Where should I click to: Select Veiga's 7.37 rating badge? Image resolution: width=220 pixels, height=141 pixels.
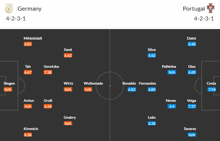[192, 106]
